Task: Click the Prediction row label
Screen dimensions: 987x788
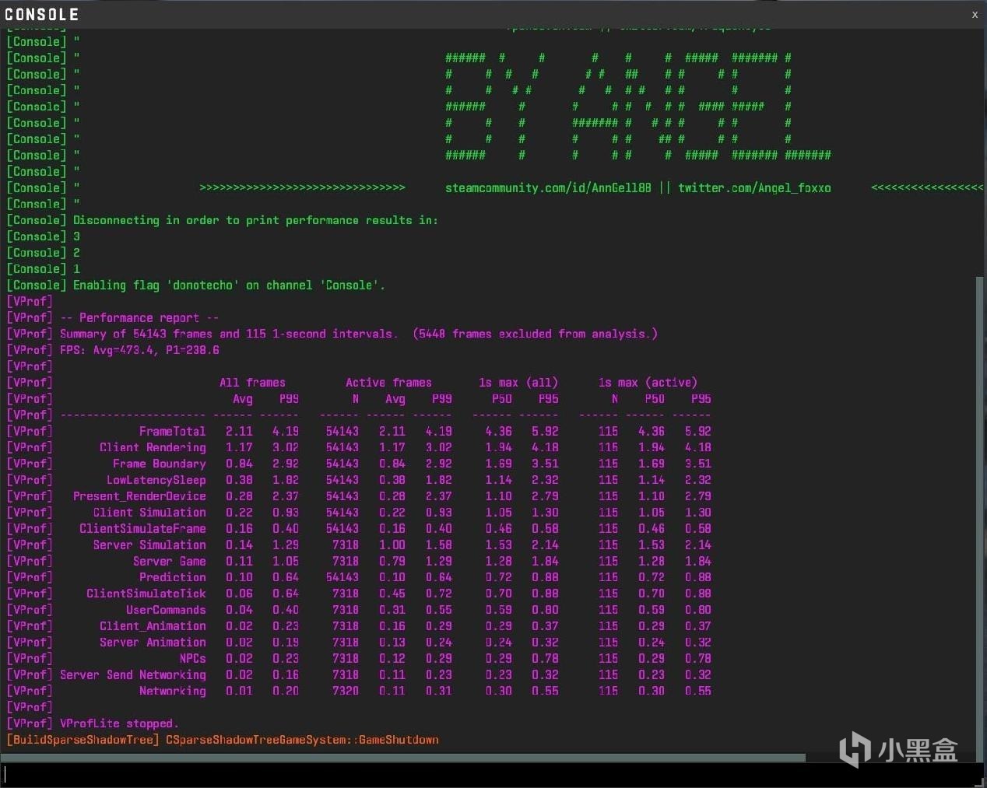Action: (173, 577)
